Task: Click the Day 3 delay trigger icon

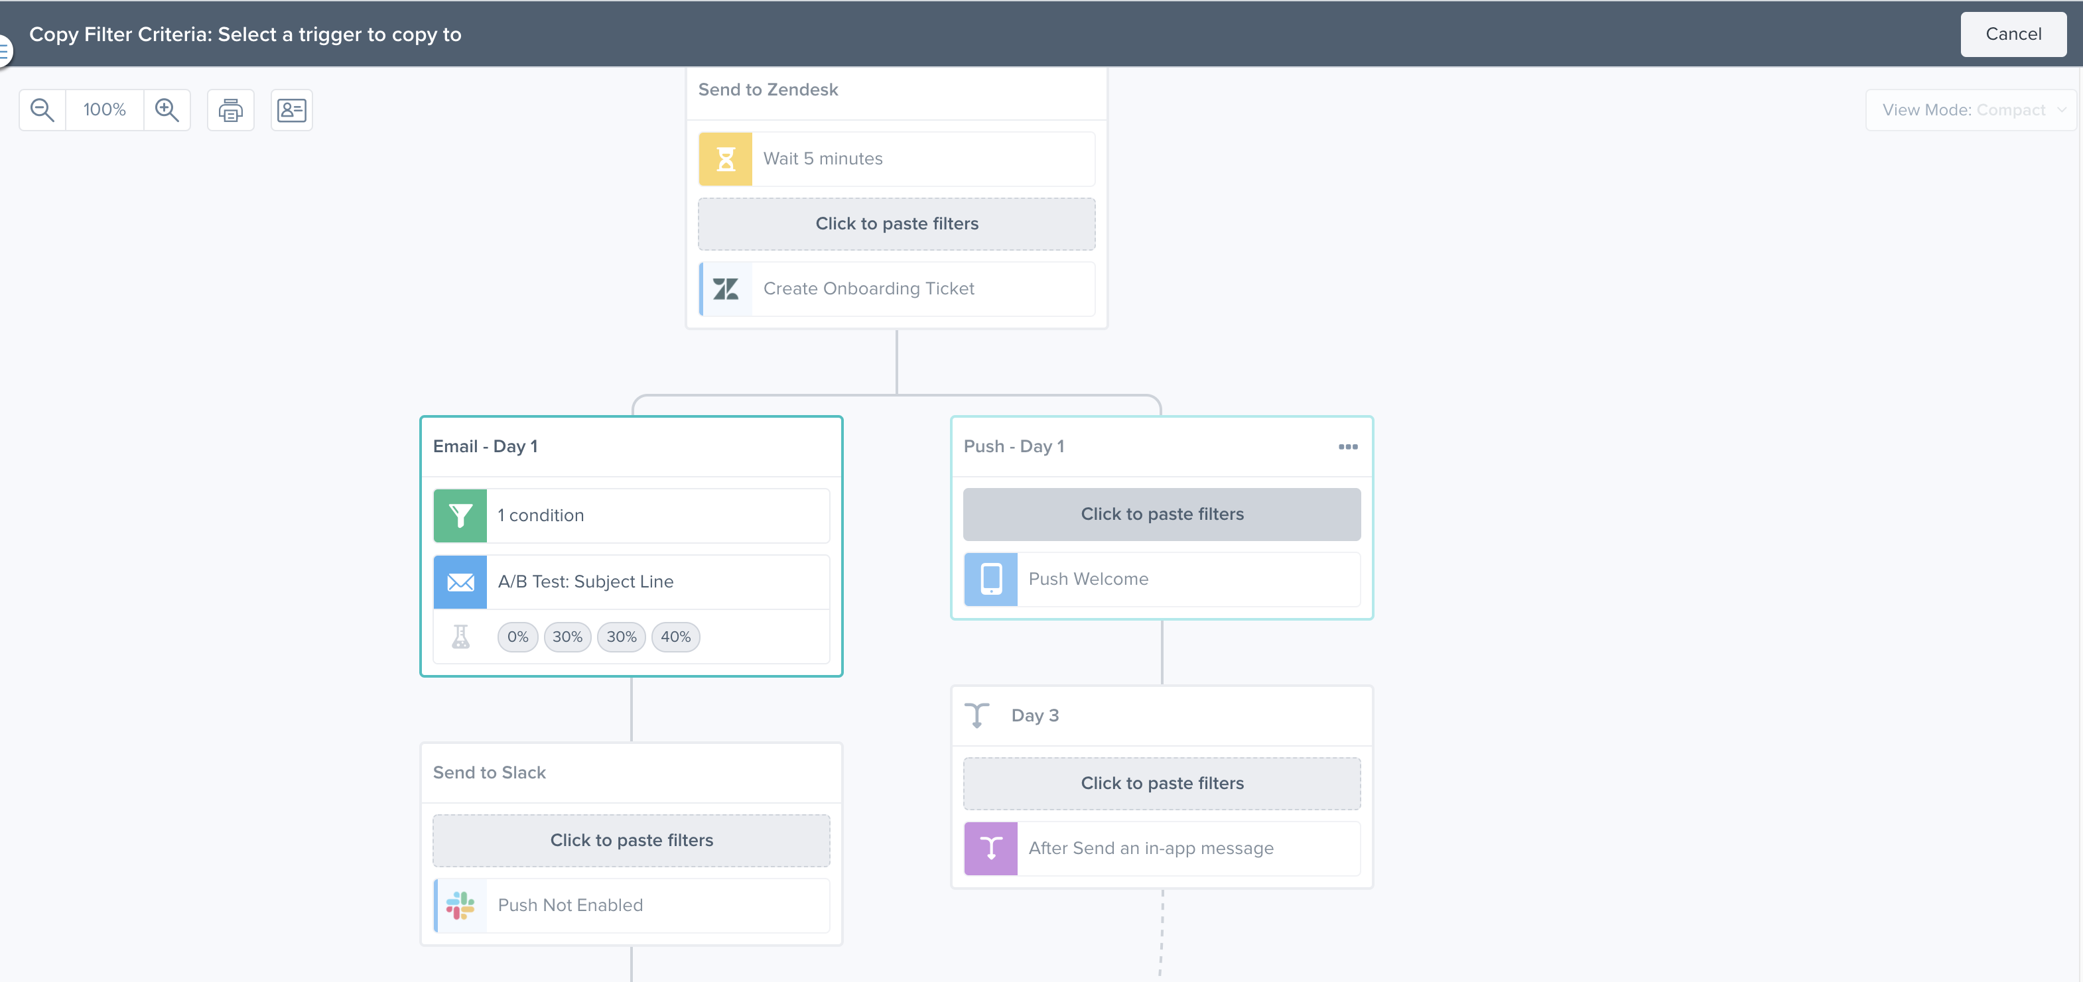Action: (x=976, y=715)
